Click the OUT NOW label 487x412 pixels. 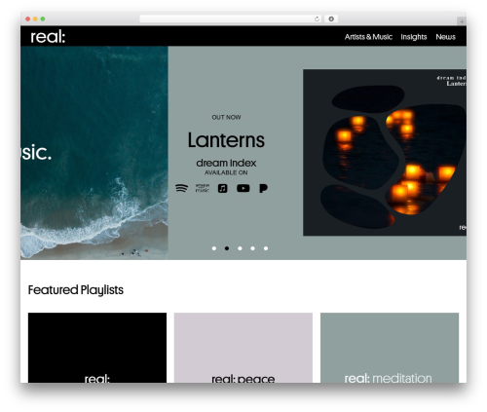tap(226, 117)
